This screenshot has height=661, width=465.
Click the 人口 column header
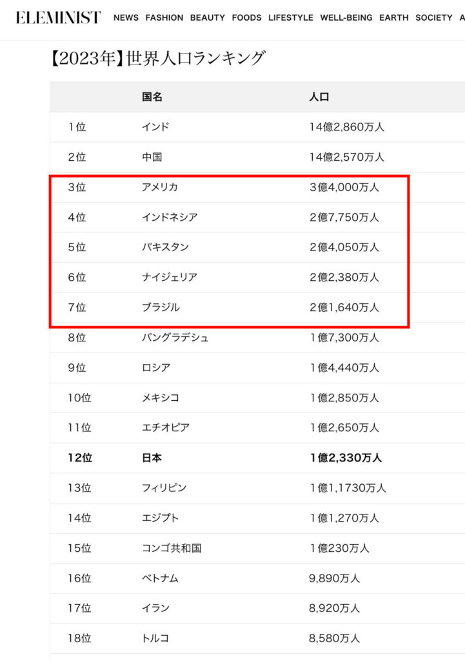[x=319, y=97]
